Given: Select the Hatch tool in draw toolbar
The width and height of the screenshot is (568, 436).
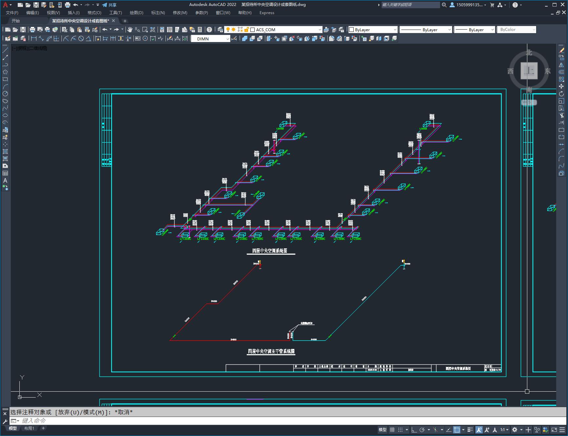Looking at the screenshot, I should click(x=5, y=151).
